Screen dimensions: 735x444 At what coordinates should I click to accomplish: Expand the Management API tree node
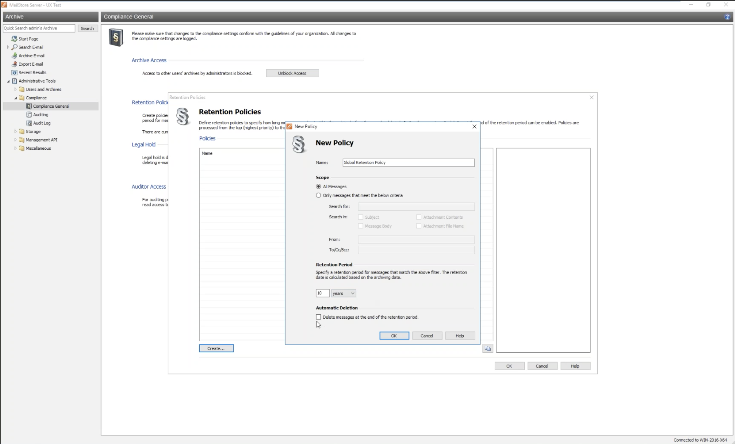(x=16, y=140)
